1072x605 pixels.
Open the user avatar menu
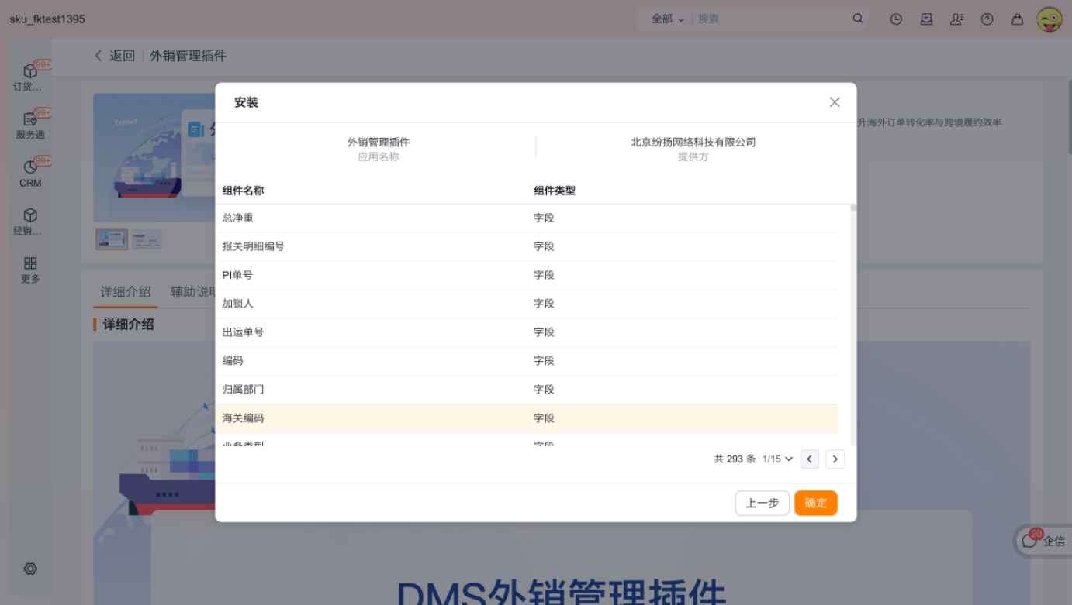[1050, 19]
